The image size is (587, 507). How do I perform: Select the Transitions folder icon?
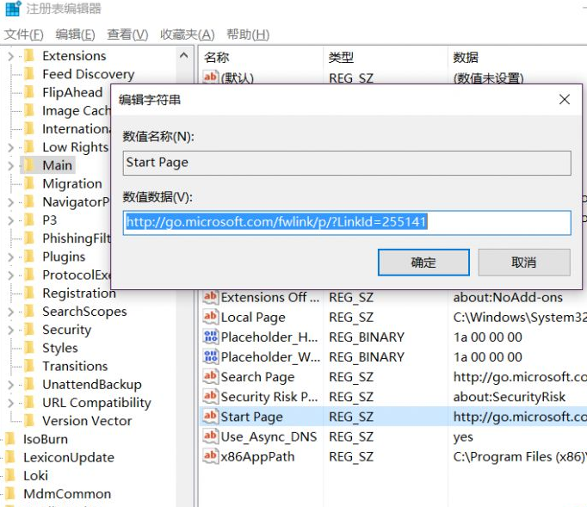pyautogui.click(x=29, y=366)
